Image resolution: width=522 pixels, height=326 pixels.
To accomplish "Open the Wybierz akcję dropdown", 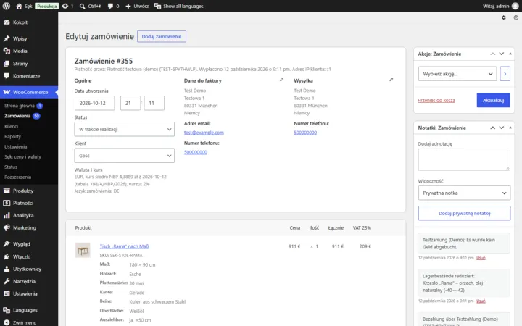I will pyautogui.click(x=457, y=73).
